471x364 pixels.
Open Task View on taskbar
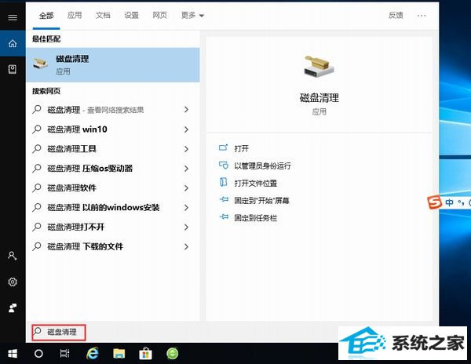pos(64,354)
